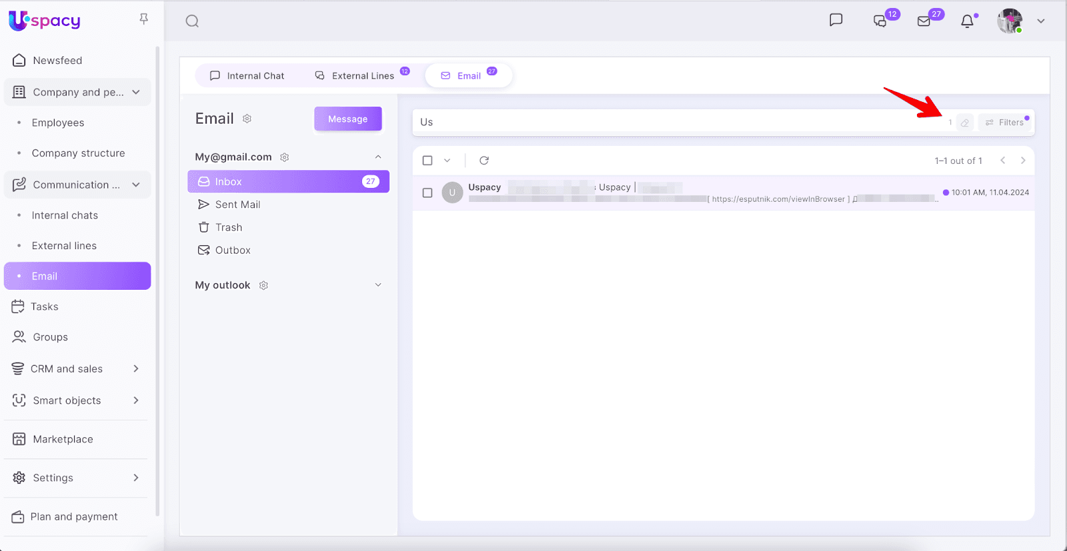Open the top bar email icon with badge 27

924,21
